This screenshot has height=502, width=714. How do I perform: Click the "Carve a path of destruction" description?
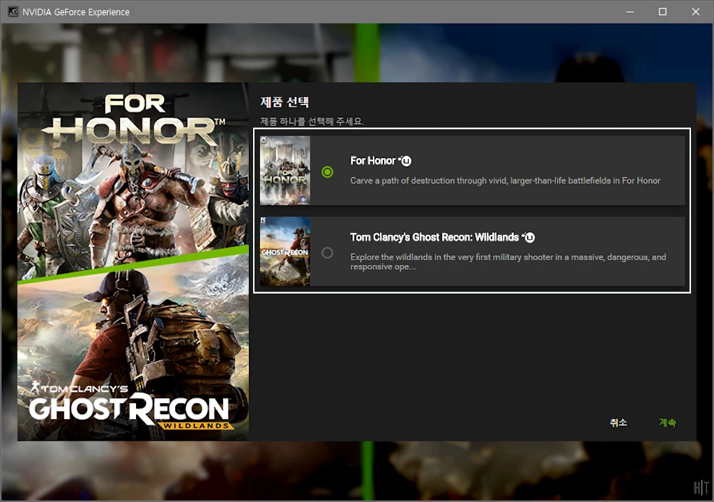[x=505, y=181]
